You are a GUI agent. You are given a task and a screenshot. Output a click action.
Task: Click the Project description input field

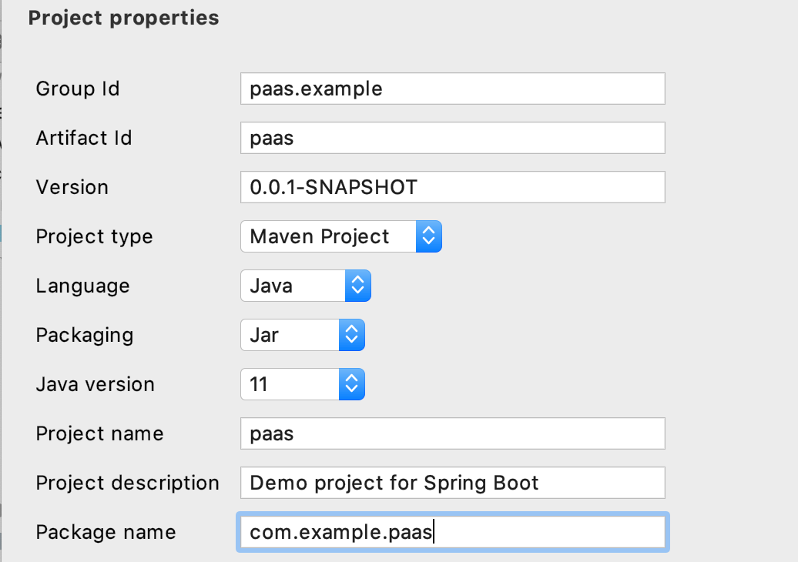tap(452, 483)
